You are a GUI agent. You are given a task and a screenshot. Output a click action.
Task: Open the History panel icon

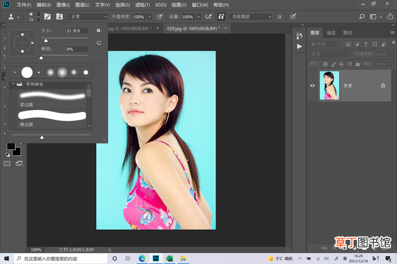pos(299,36)
